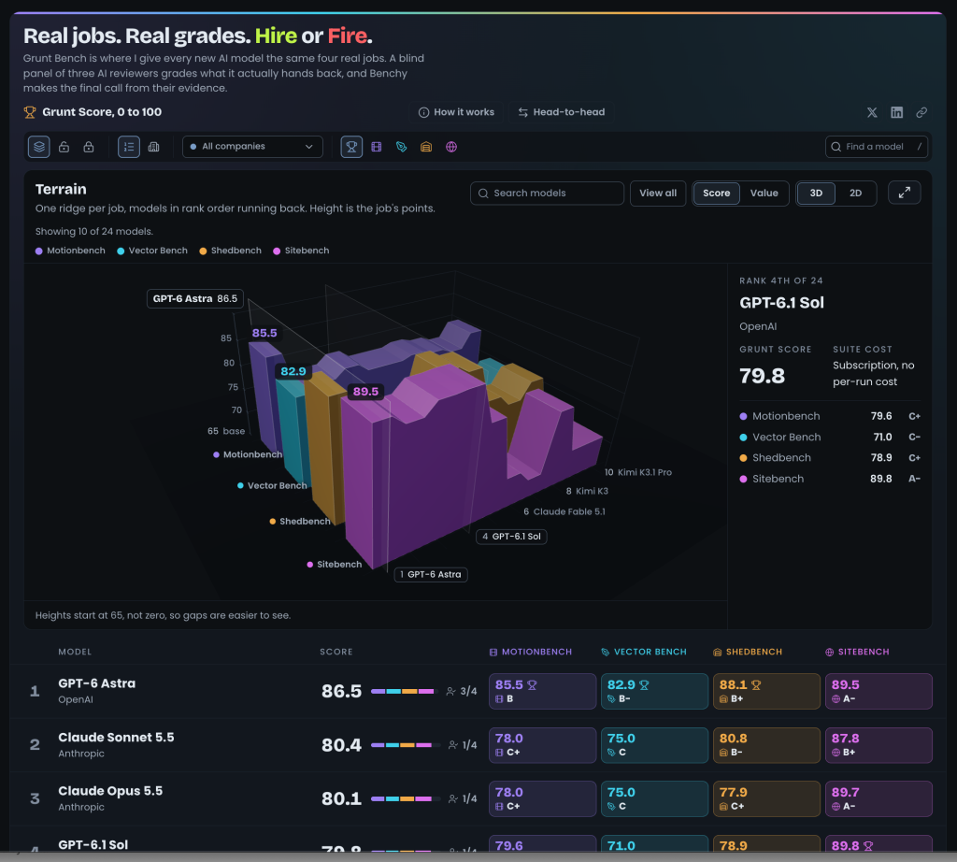Switch terrain to 2D mode
This screenshot has height=862, width=957.
point(856,193)
